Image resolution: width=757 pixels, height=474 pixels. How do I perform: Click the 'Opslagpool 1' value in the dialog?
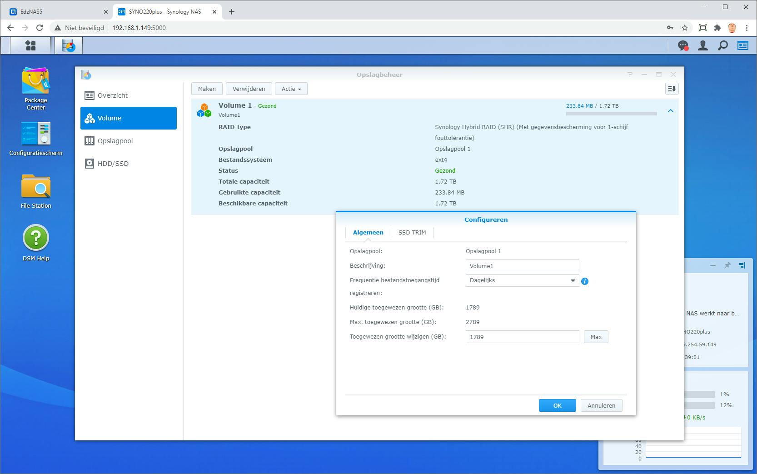click(x=483, y=251)
